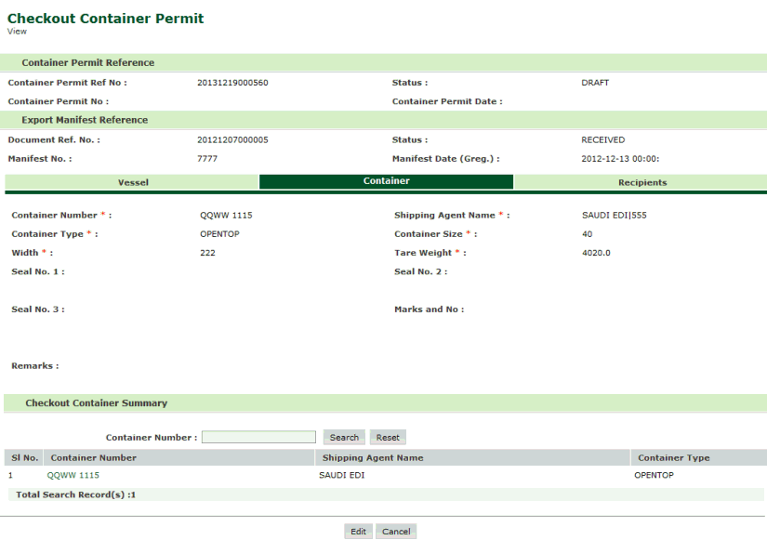This screenshot has height=540, width=767.
Task: Open the Recipients tab
Action: tap(641, 182)
